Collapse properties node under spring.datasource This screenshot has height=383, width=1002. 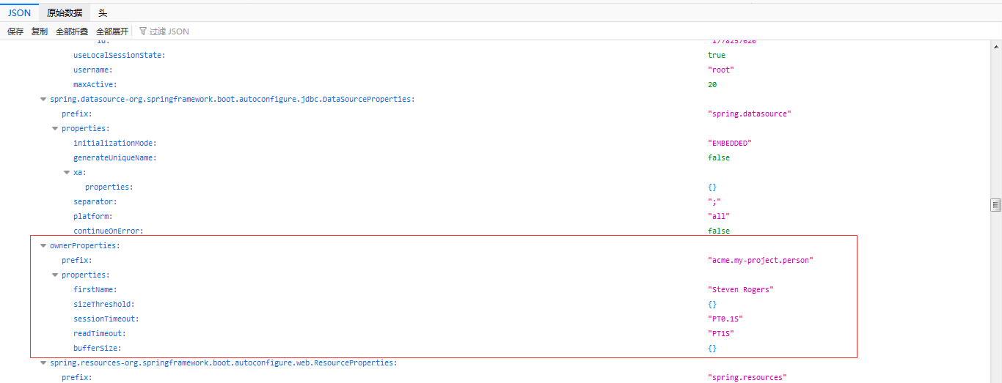(55, 128)
